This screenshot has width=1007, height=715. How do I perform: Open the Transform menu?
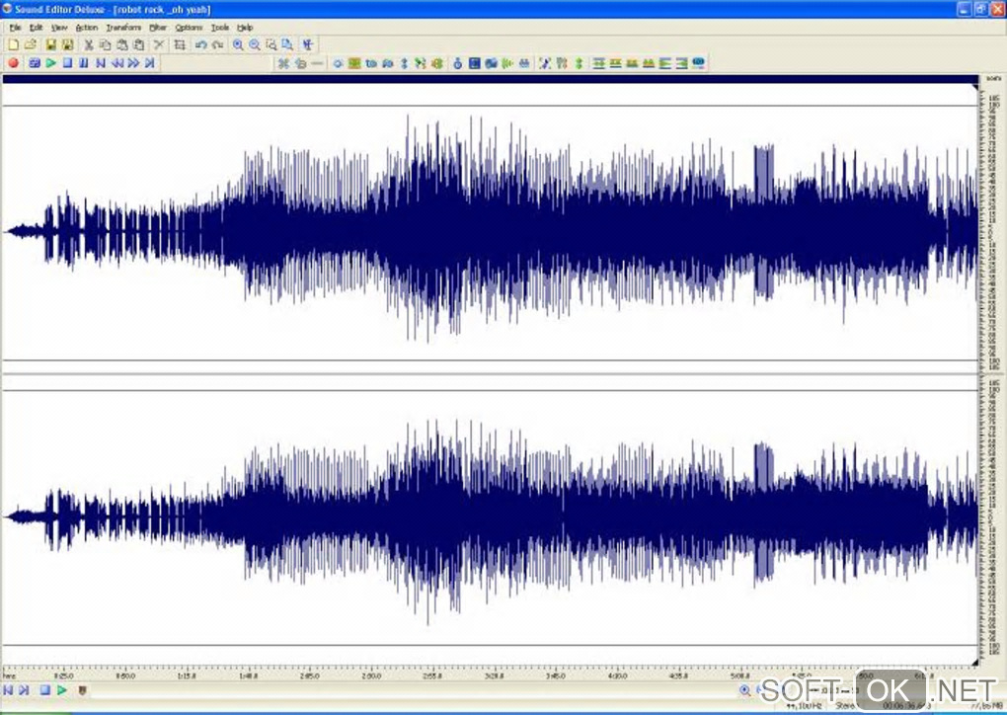[x=123, y=28]
